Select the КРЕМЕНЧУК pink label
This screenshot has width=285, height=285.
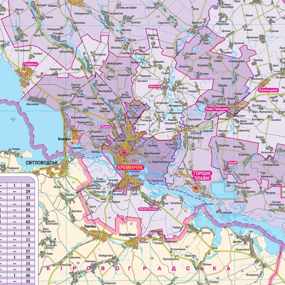[x=130, y=168]
